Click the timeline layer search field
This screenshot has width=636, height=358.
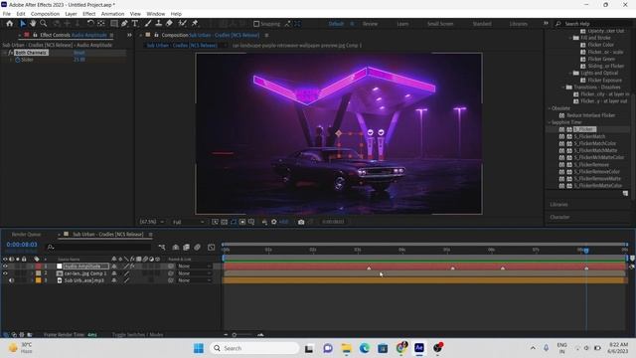click(99, 247)
